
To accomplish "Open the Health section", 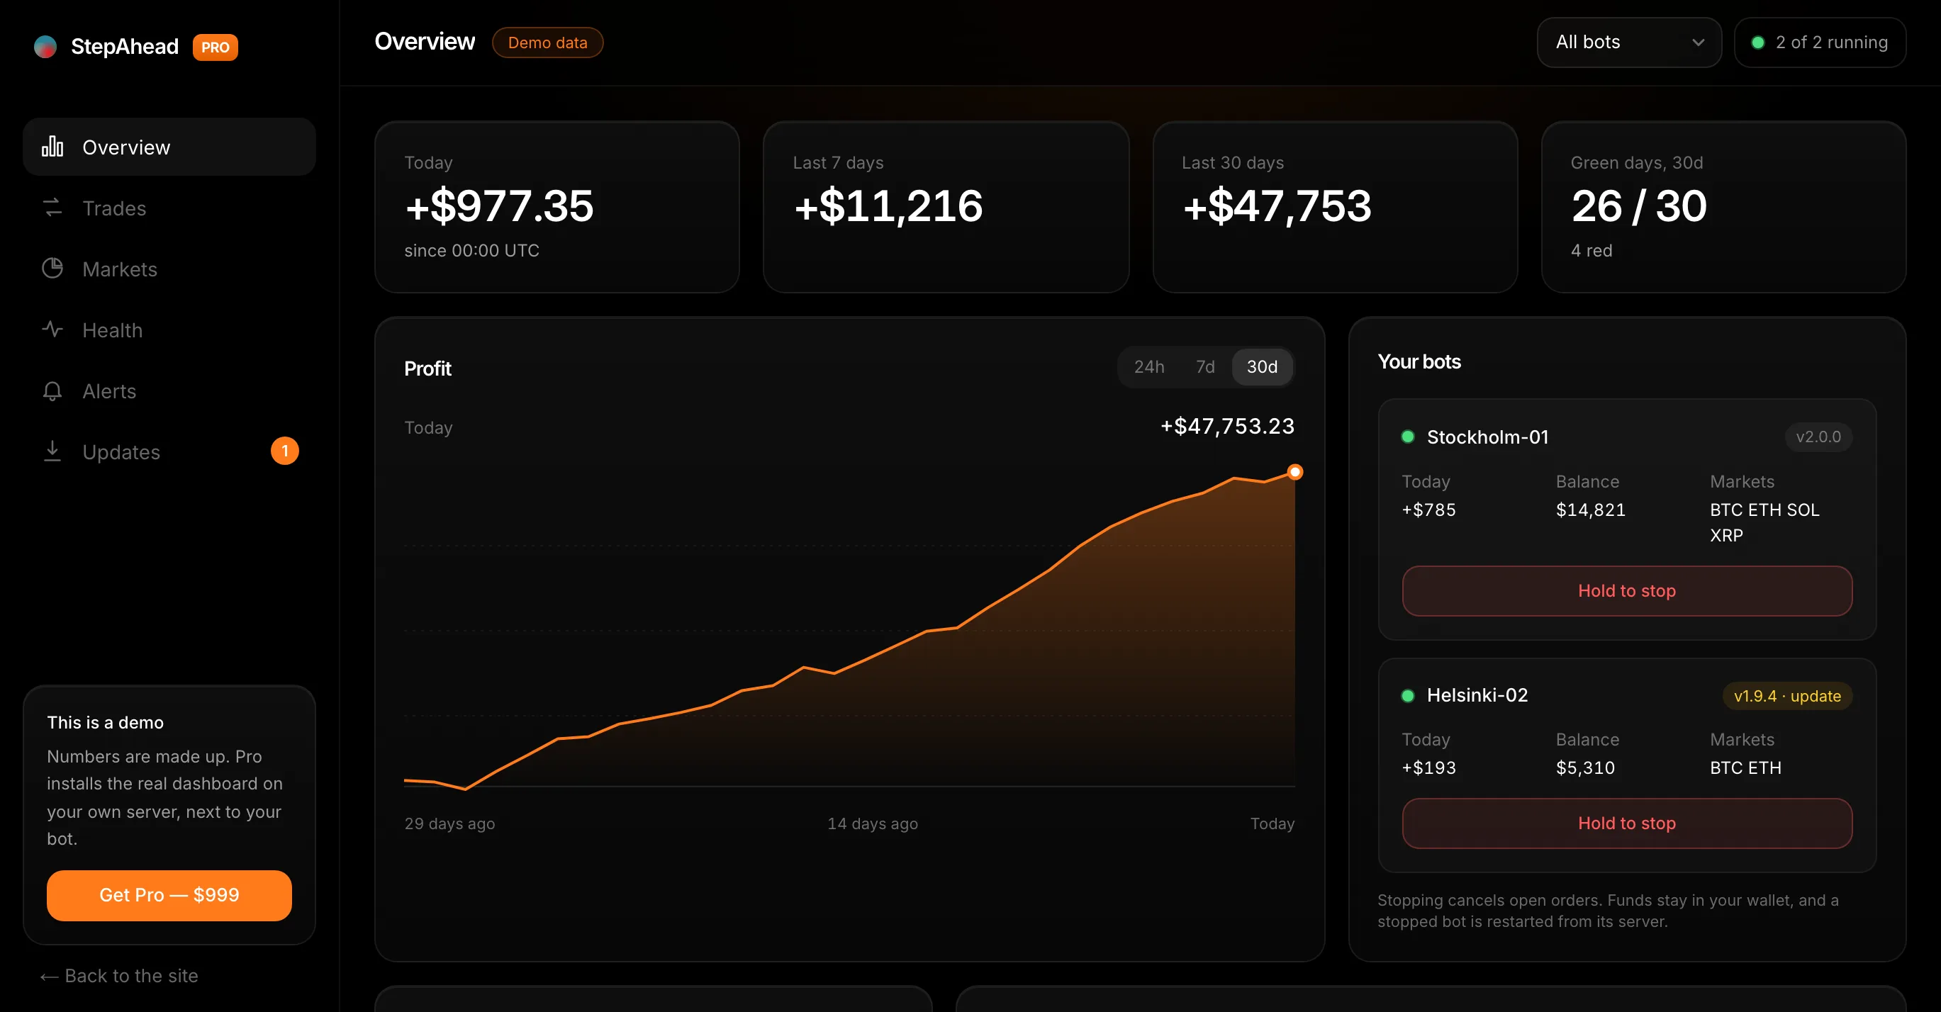I will [169, 330].
